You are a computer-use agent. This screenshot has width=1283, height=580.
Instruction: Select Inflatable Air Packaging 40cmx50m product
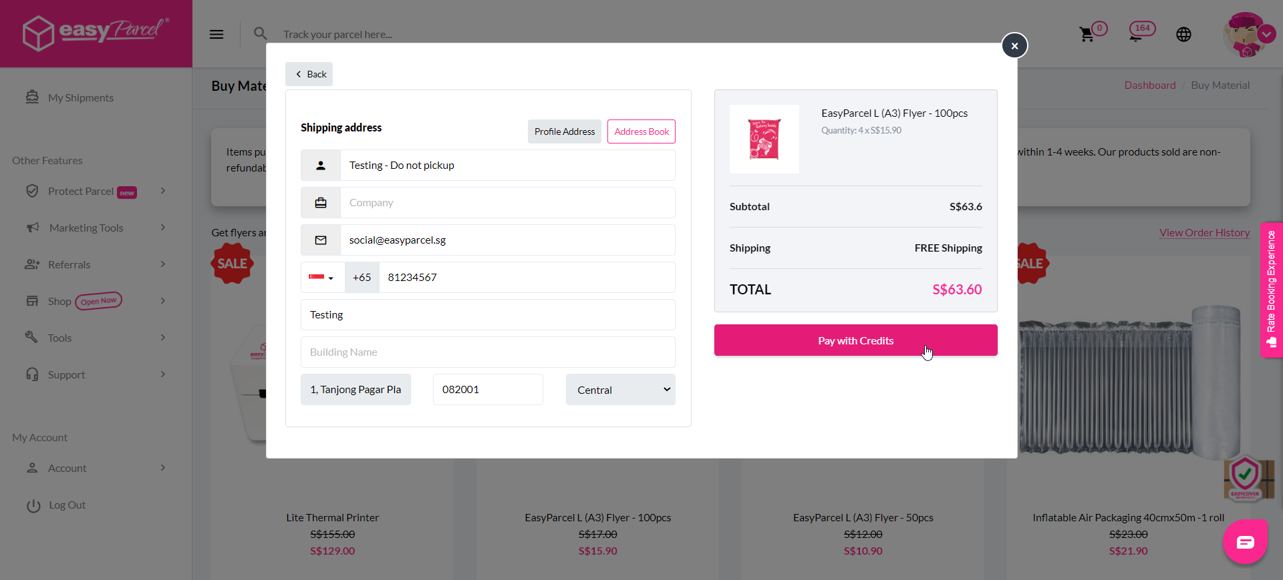1129,518
